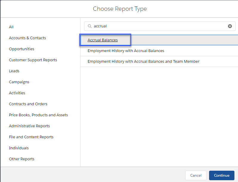This screenshot has width=238, height=182.
Task: Clear the search field with the X icon
Action: coord(230,26)
